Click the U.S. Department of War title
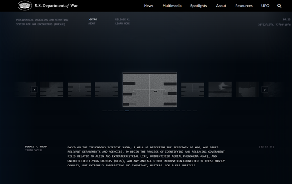The height and width of the screenshot is (184, 292). point(56,6)
